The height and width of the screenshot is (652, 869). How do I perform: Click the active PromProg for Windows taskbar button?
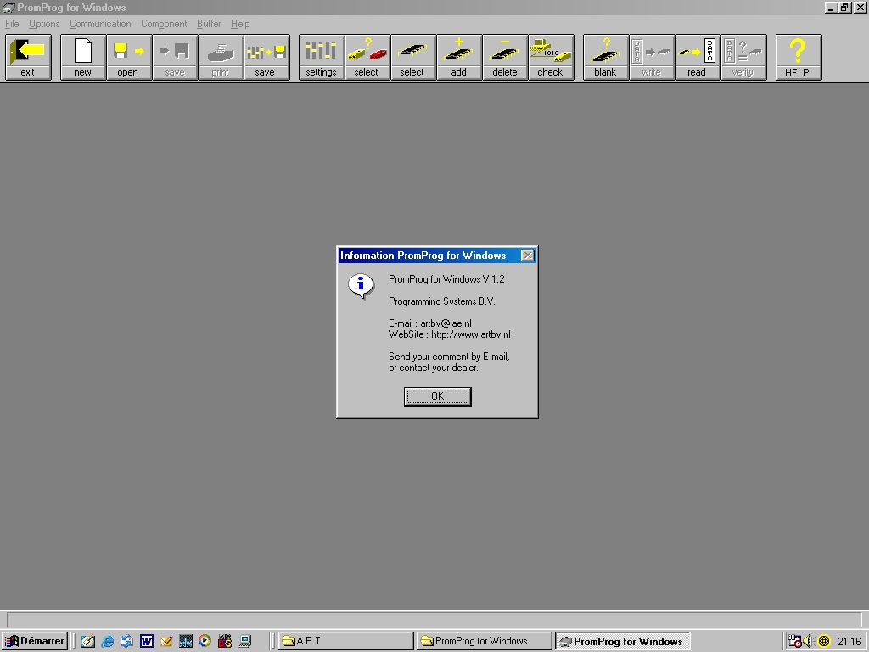[x=622, y=641]
